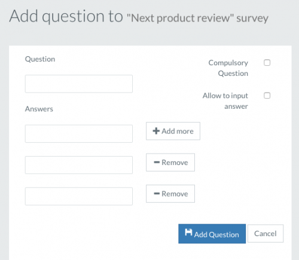Image resolution: width=299 pixels, height=260 pixels.
Task: Click the second answer input field
Action: click(79, 165)
